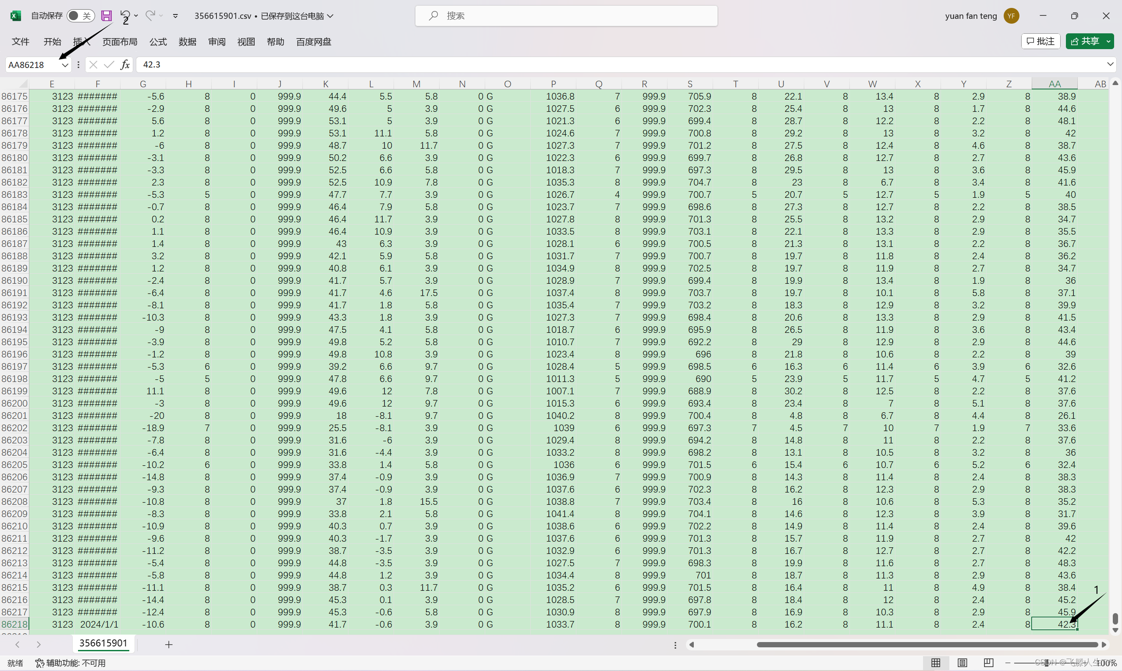1122x671 pixels.
Task: Open Customize Quick Access Toolbar dropdown
Action: [x=175, y=16]
